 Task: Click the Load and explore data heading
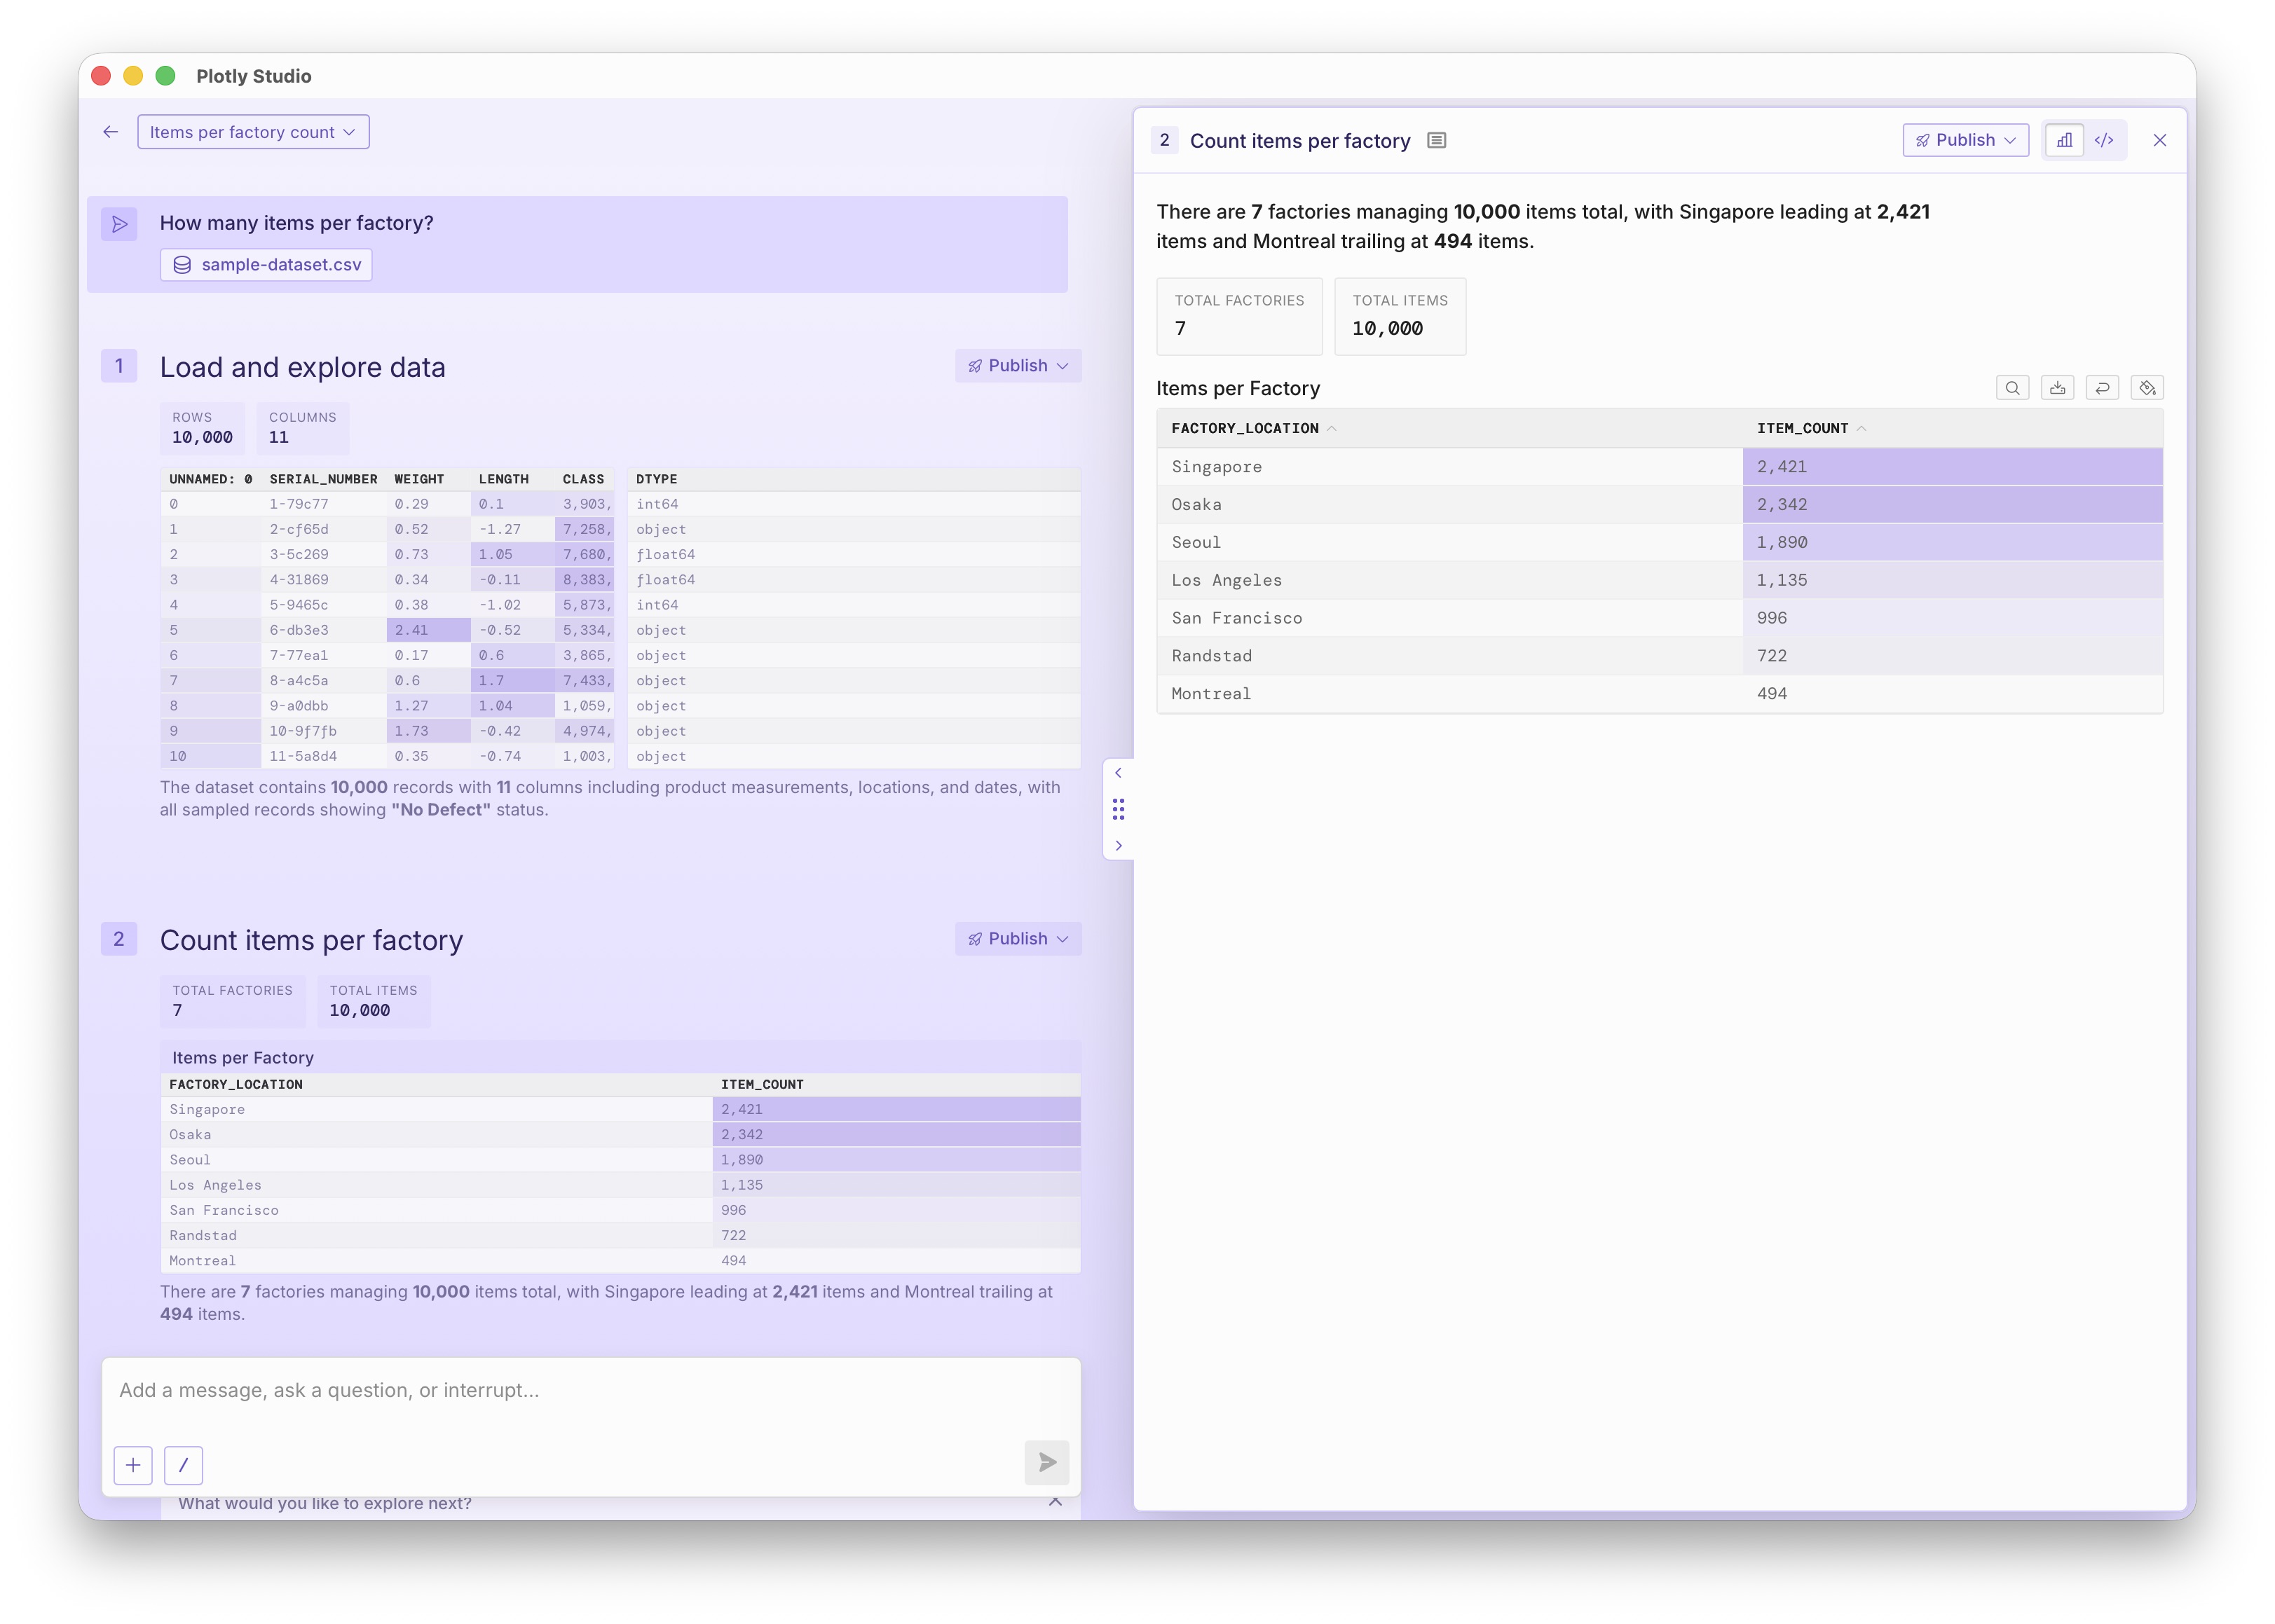302,368
